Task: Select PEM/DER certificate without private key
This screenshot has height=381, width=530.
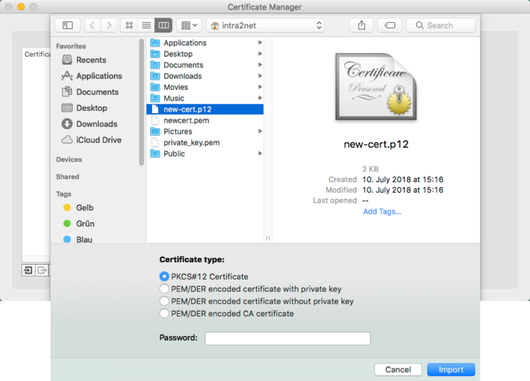Action: tap(257, 302)
